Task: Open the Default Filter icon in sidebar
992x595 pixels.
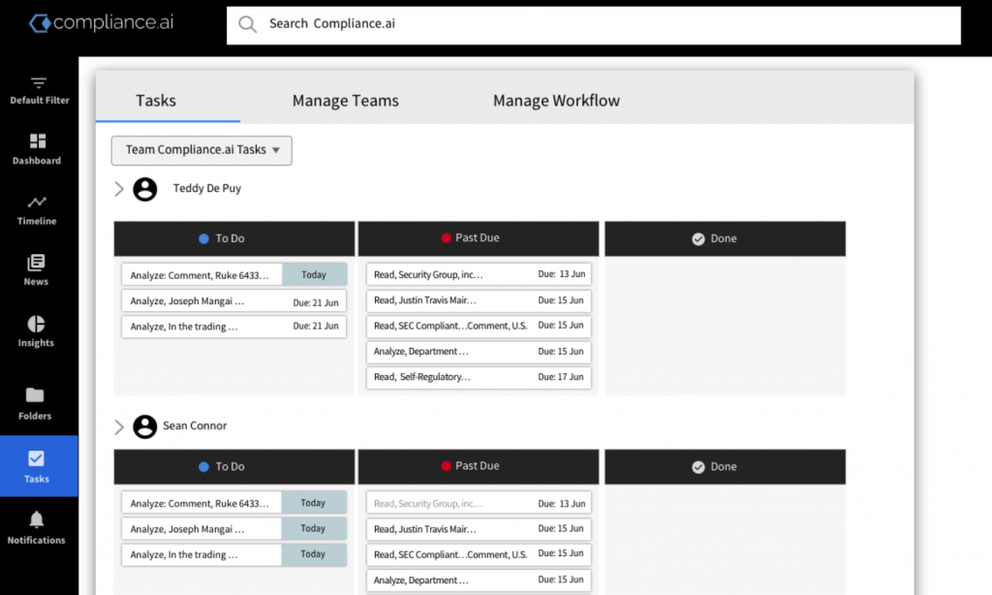Action: point(39,83)
